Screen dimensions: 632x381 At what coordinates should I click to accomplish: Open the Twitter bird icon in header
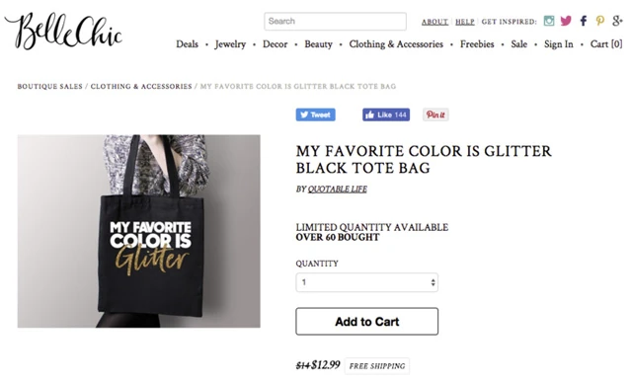[x=566, y=21]
